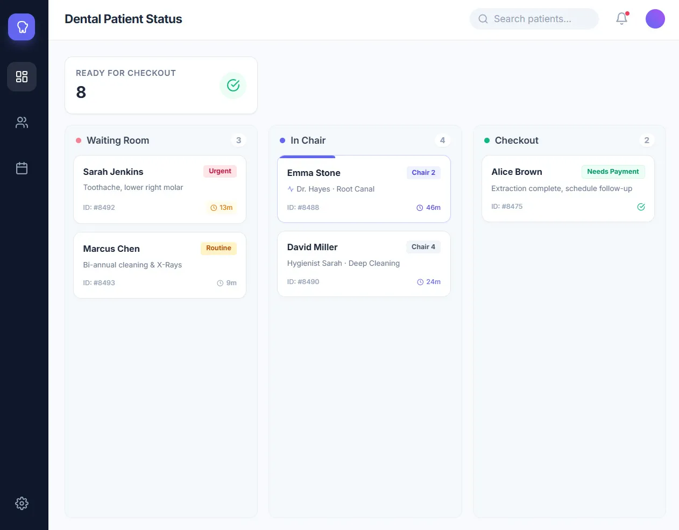Screen dimensions: 679x530
Task: Open settings gear in sidebar
Action: [x=22, y=503]
